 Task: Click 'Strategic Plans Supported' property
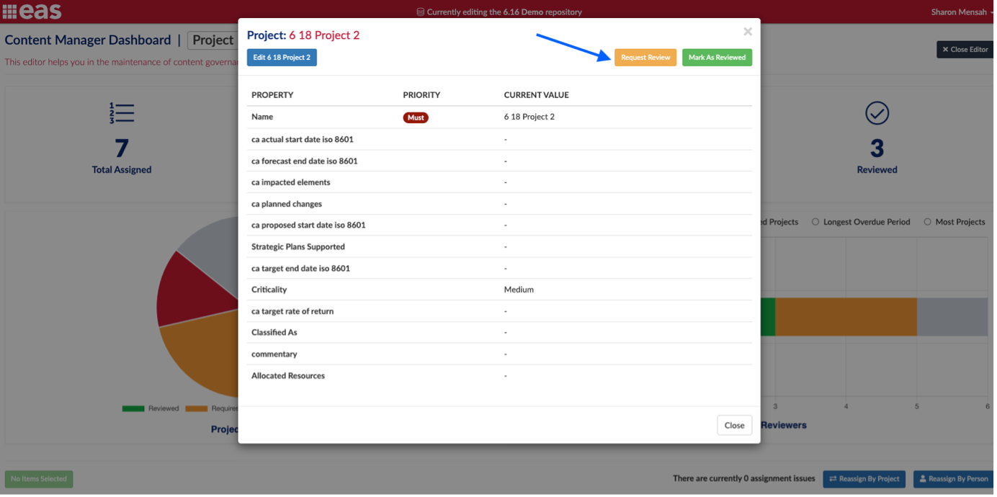[298, 246]
